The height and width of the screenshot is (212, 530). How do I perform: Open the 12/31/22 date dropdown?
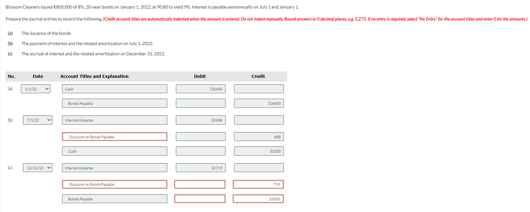(x=38, y=168)
